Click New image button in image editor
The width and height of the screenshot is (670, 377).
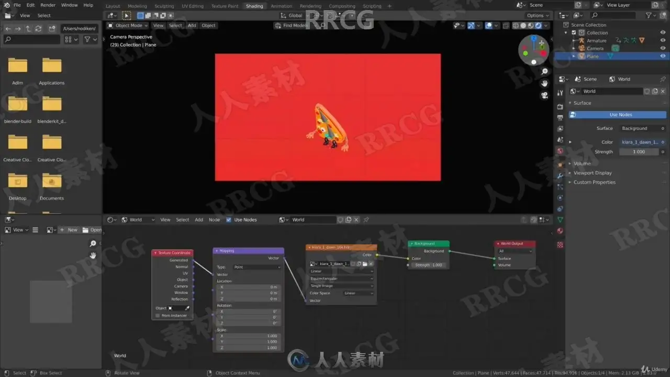tap(68, 230)
